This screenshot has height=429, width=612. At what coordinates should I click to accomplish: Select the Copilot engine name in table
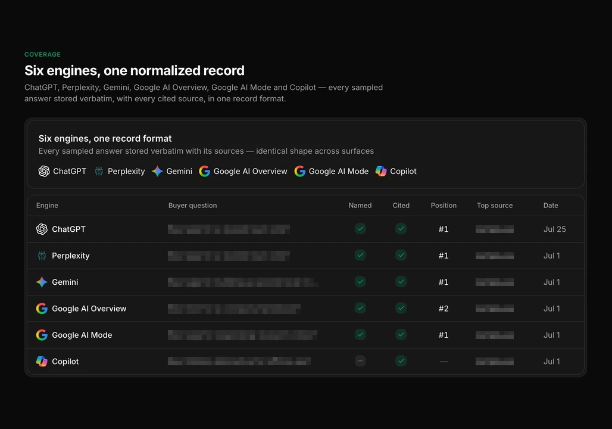(x=65, y=362)
